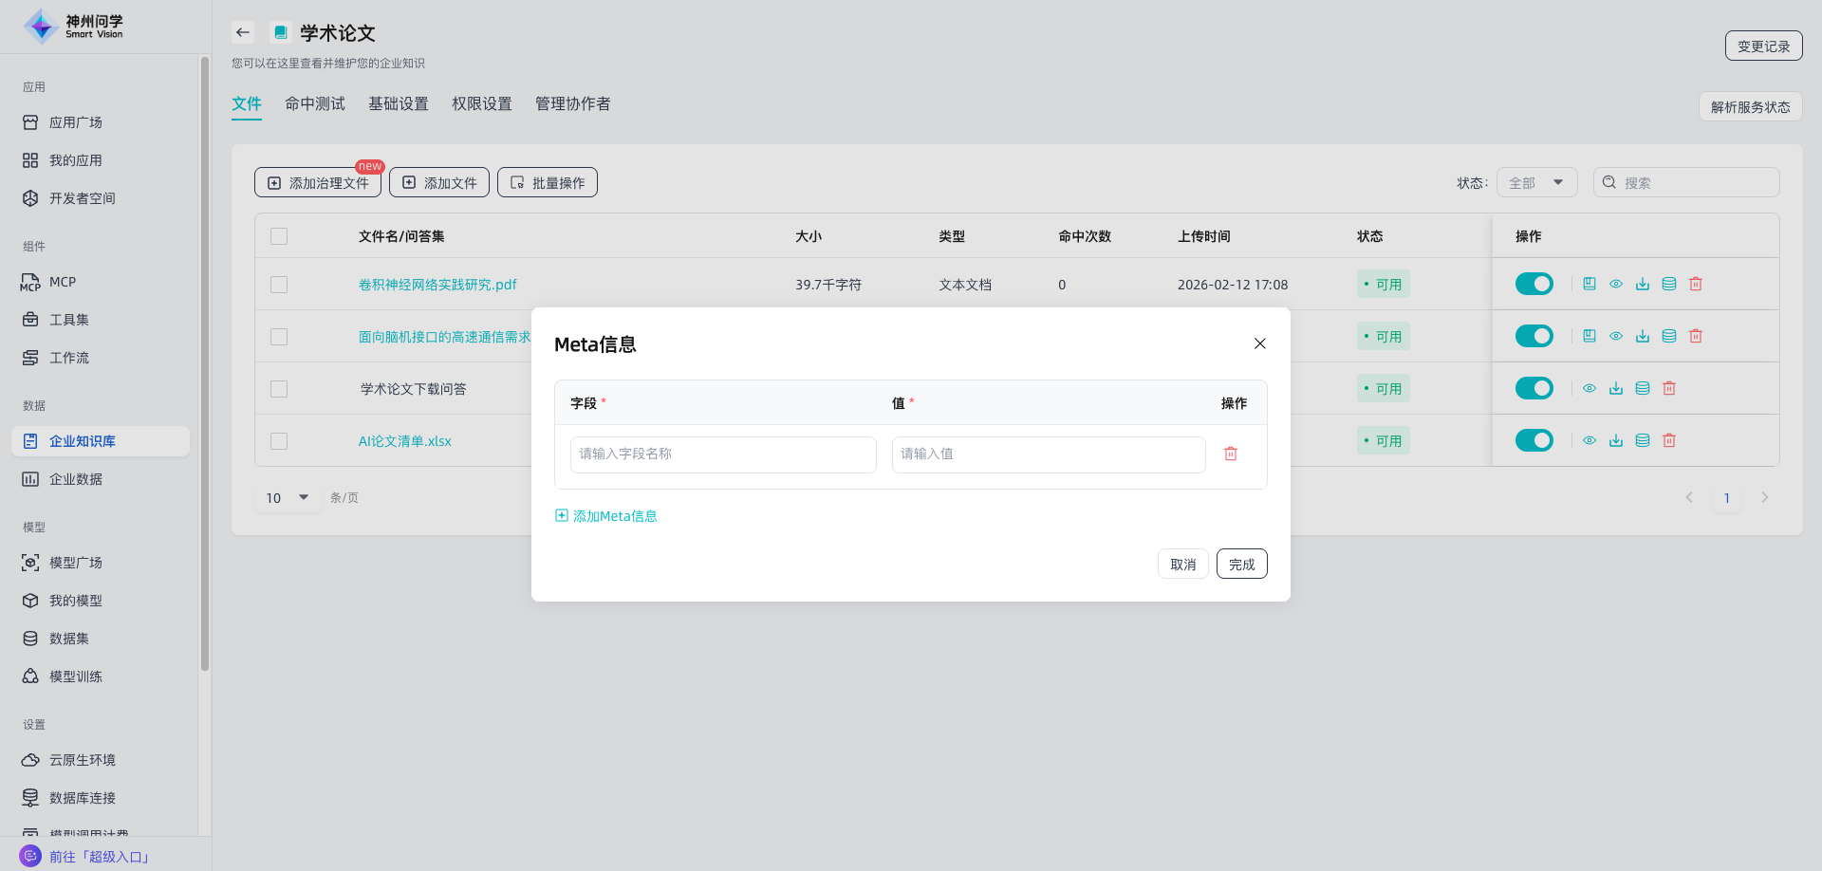This screenshot has height=871, width=1822.
Task: Close the Meta信息 dialog with X
Action: (x=1259, y=343)
